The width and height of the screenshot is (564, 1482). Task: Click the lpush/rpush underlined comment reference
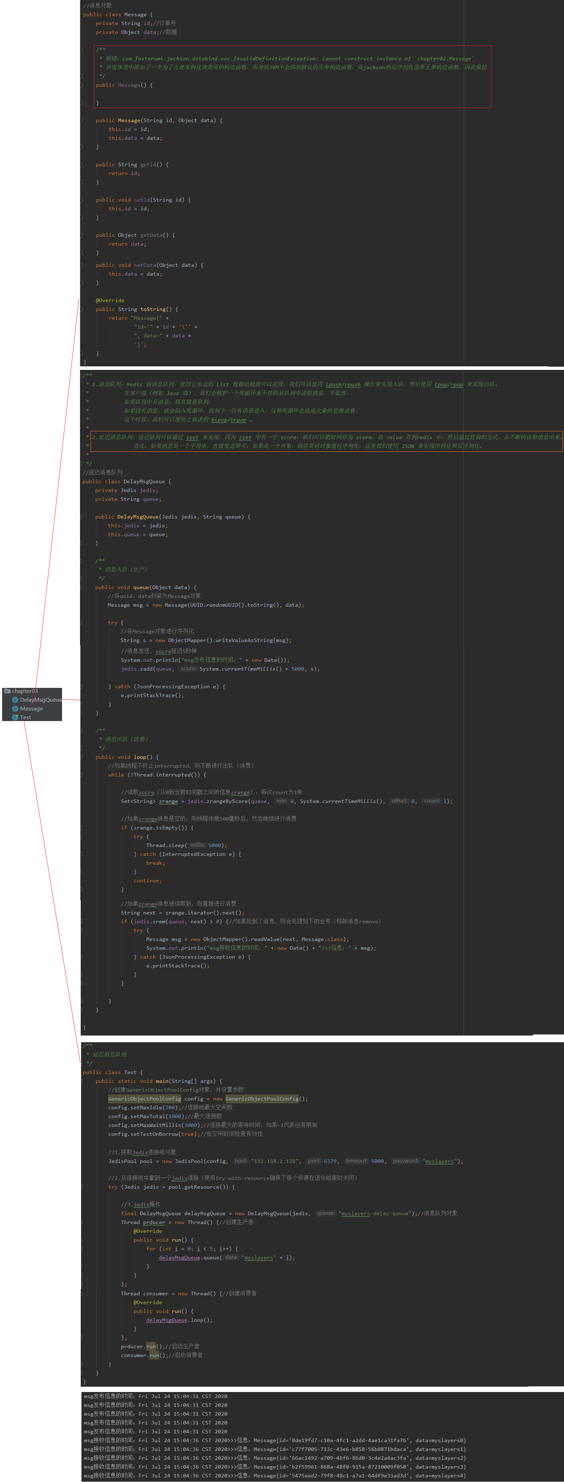click(x=343, y=384)
